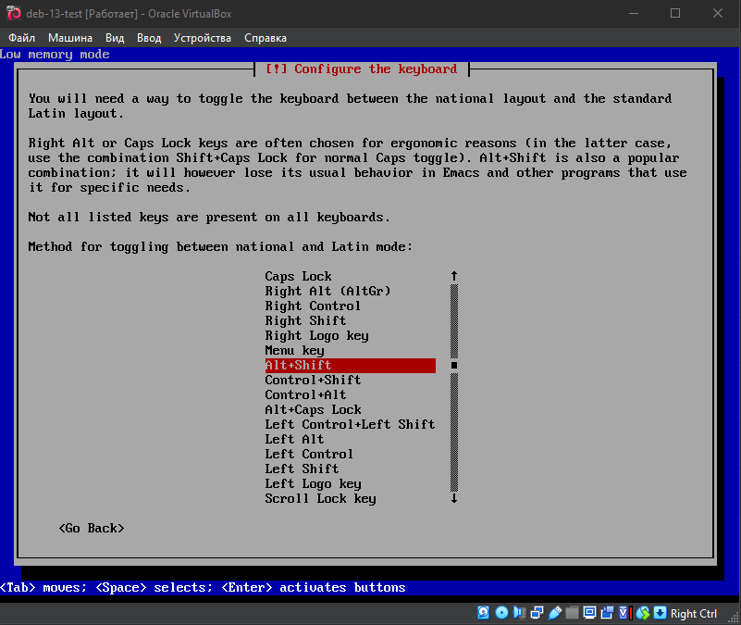Open the Файл menu
This screenshot has height=625, width=741.
[x=21, y=38]
